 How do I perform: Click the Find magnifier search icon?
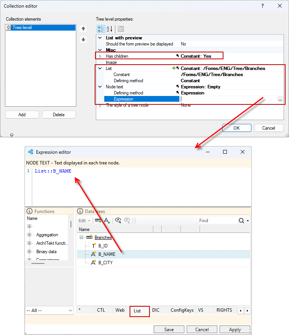point(241,221)
